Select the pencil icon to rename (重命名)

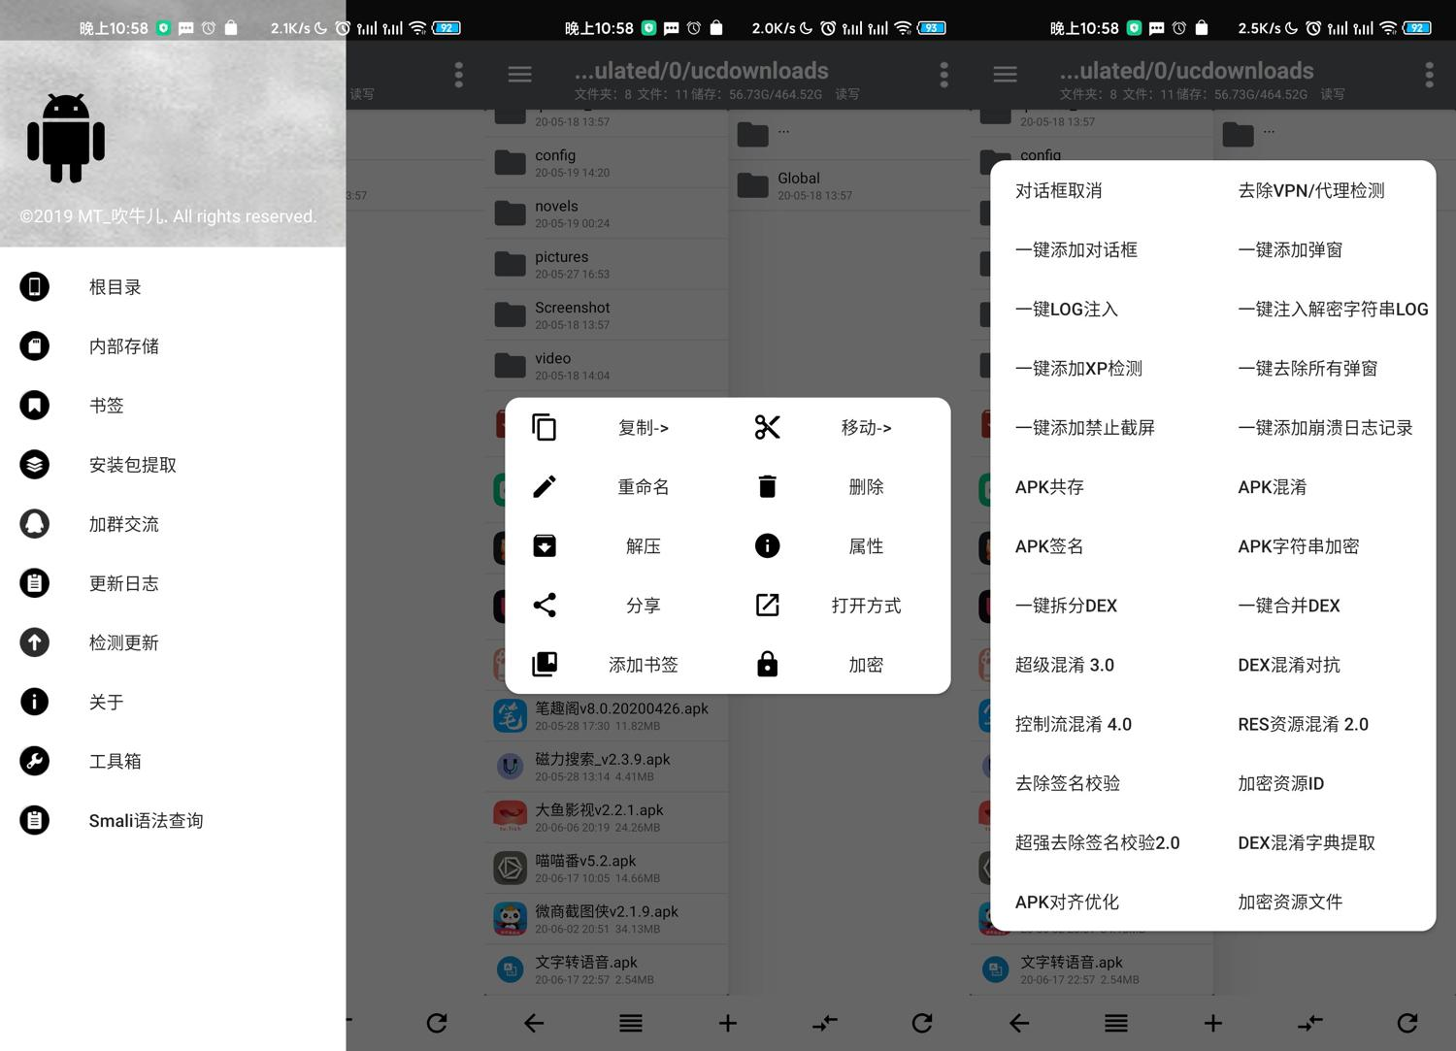tap(544, 486)
